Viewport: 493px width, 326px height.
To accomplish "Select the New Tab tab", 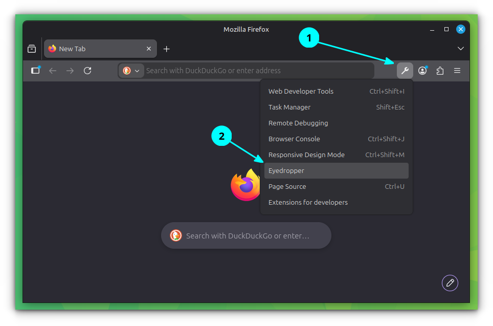I will (100, 49).
